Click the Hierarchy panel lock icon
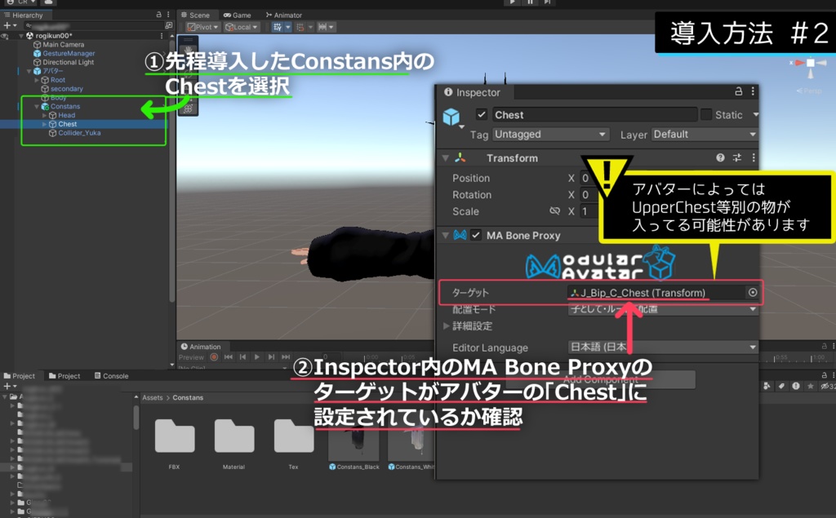The image size is (836, 518). tap(158, 15)
